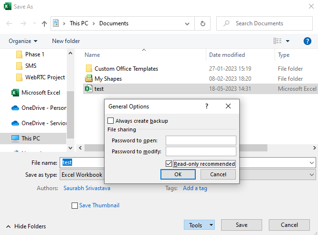Open the Tools dropdown menu
Screen dimensions: 318x235
pyautogui.click(x=199, y=225)
